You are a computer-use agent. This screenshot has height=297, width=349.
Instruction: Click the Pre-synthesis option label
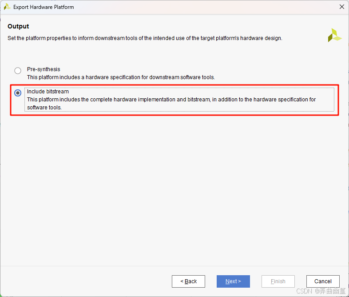[44, 69]
